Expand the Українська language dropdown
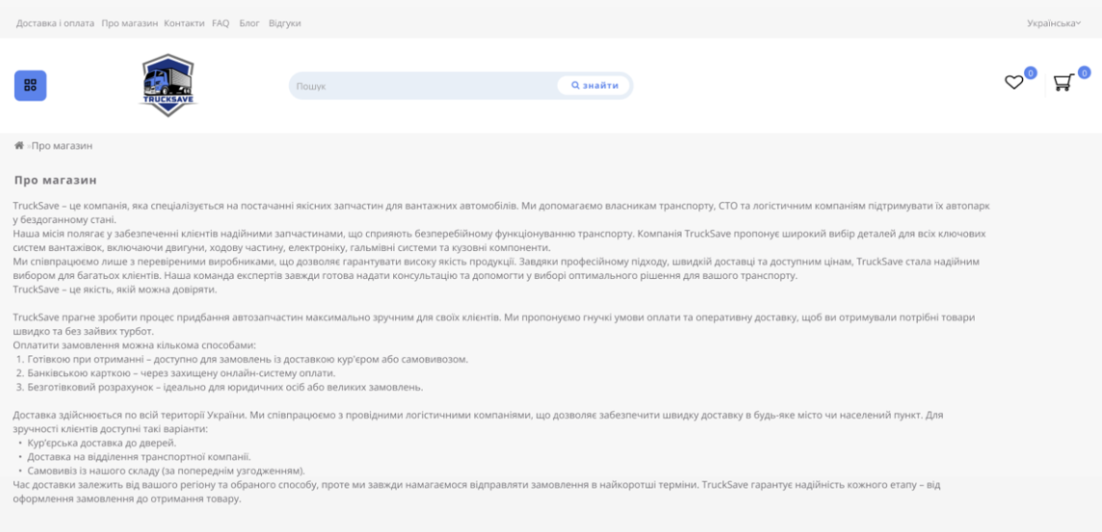Screen dimensions: 1102x532 (x=1053, y=22)
